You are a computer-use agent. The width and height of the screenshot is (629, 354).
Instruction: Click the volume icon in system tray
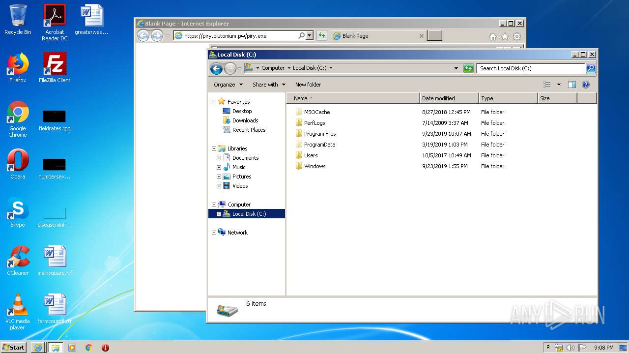click(570, 348)
